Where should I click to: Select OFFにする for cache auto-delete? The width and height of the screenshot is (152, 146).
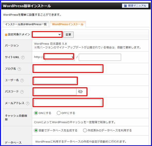[59, 113]
